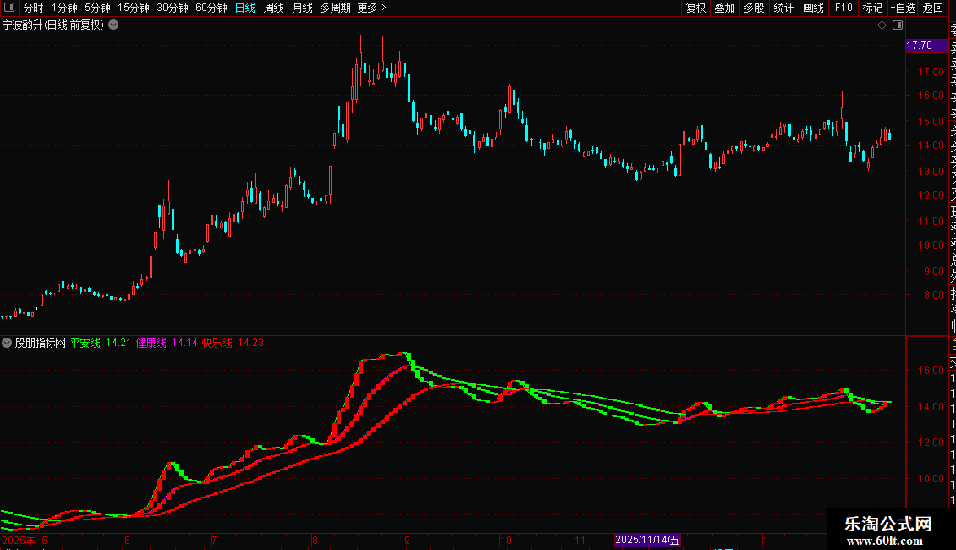
Task: Click the 叠加 overlay button
Action: pyautogui.click(x=724, y=8)
